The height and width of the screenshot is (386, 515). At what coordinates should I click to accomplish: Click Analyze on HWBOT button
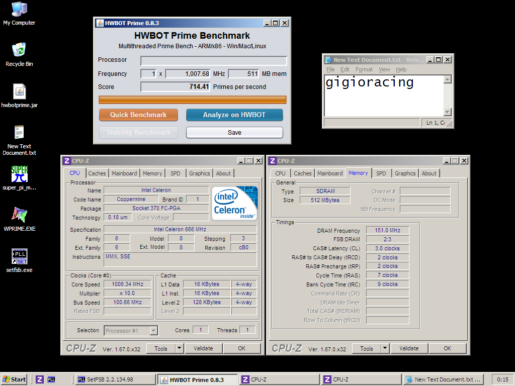tap(234, 115)
